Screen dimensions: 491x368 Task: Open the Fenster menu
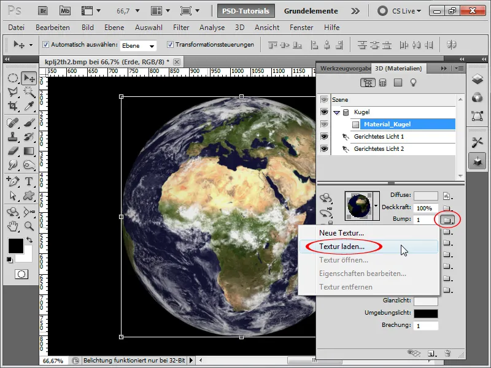pyautogui.click(x=301, y=28)
